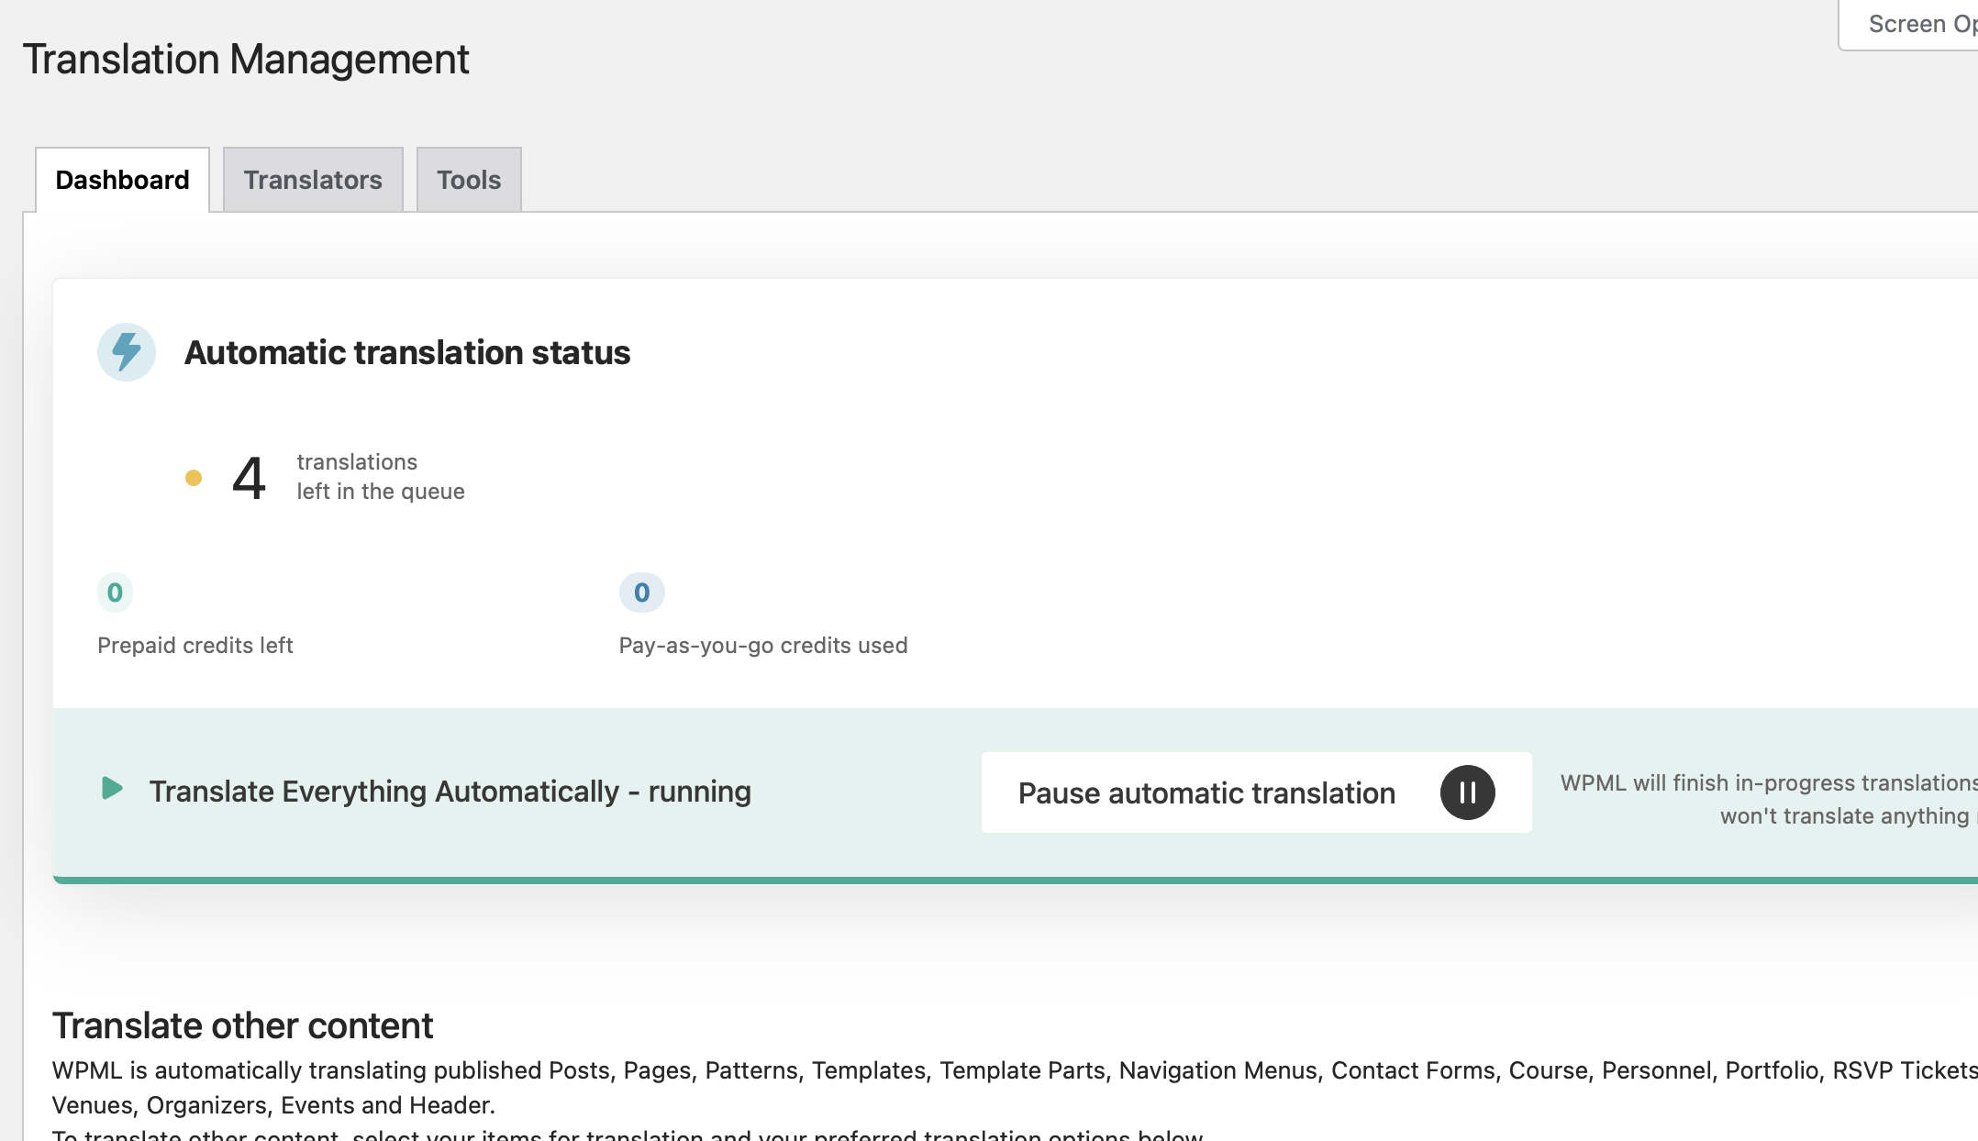This screenshot has width=1978, height=1141.
Task: Click 'Translate other content' heading
Action: point(242,1025)
